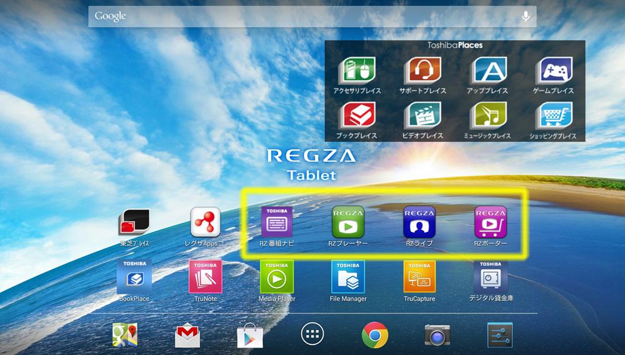
Task: Launch Play Store from the dock
Action: [250, 336]
